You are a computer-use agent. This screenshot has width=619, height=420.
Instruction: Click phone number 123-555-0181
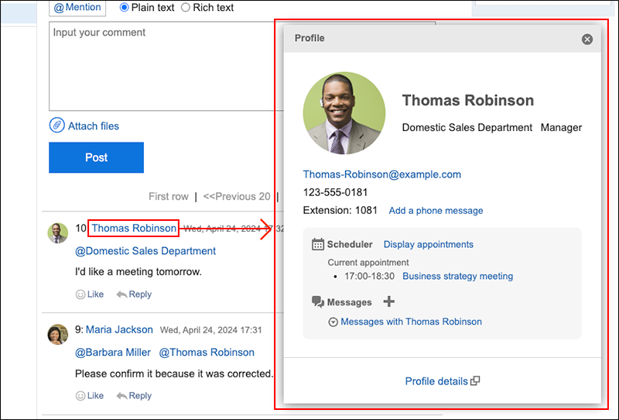click(335, 192)
